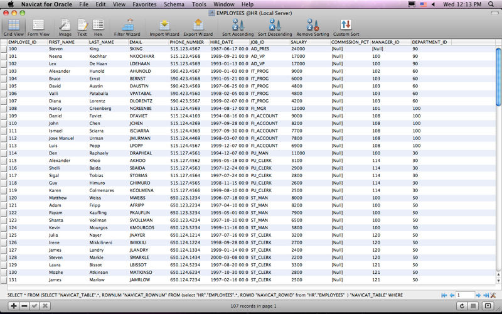
Task: Click the page number input field
Action: (464, 295)
